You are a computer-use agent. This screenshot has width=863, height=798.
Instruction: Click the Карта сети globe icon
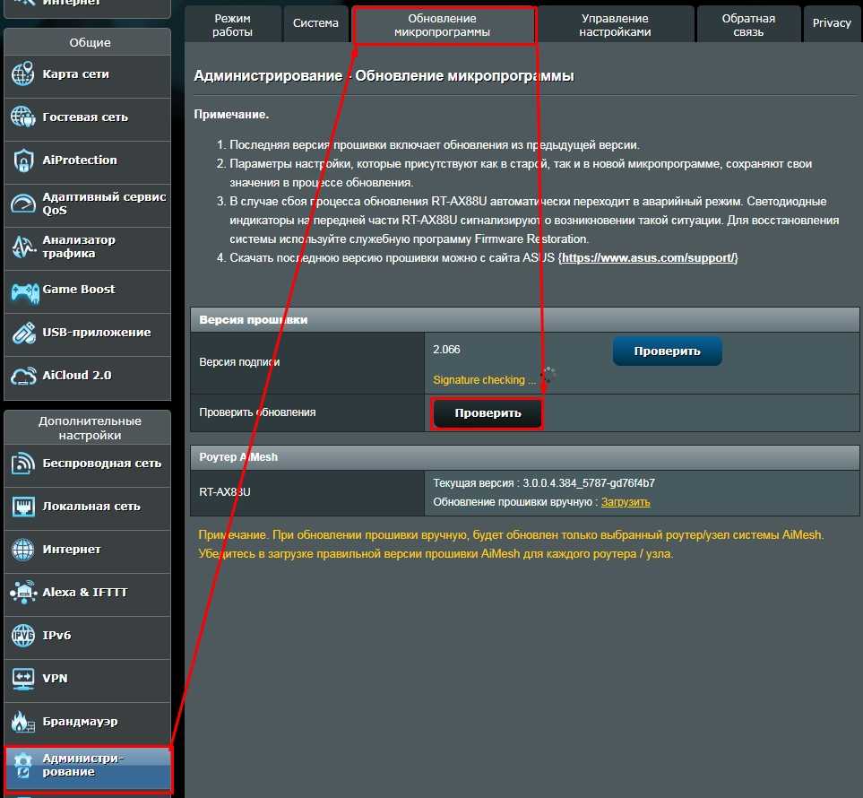tap(22, 74)
